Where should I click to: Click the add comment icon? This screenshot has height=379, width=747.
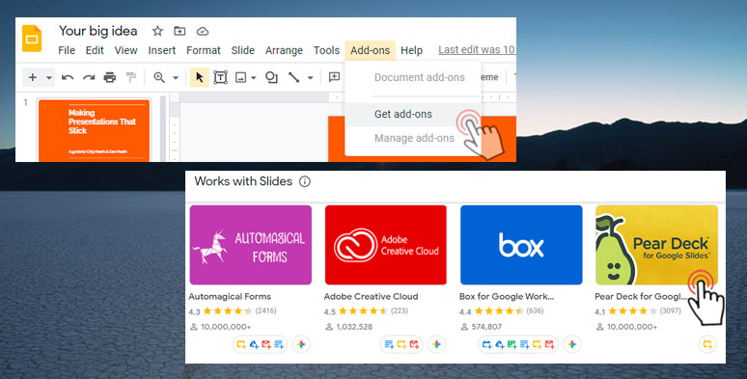click(x=335, y=77)
